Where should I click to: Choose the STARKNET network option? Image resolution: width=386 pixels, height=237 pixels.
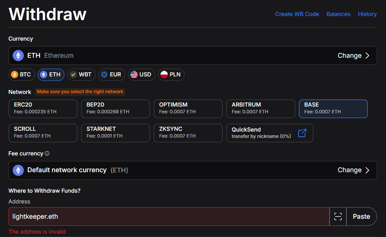click(115, 133)
